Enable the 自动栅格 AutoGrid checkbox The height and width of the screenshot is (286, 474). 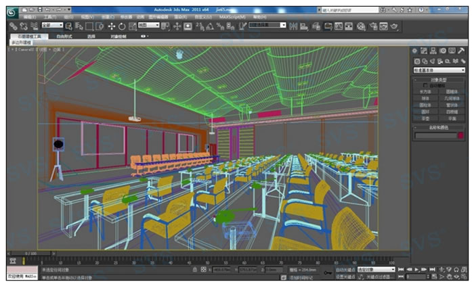426,86
